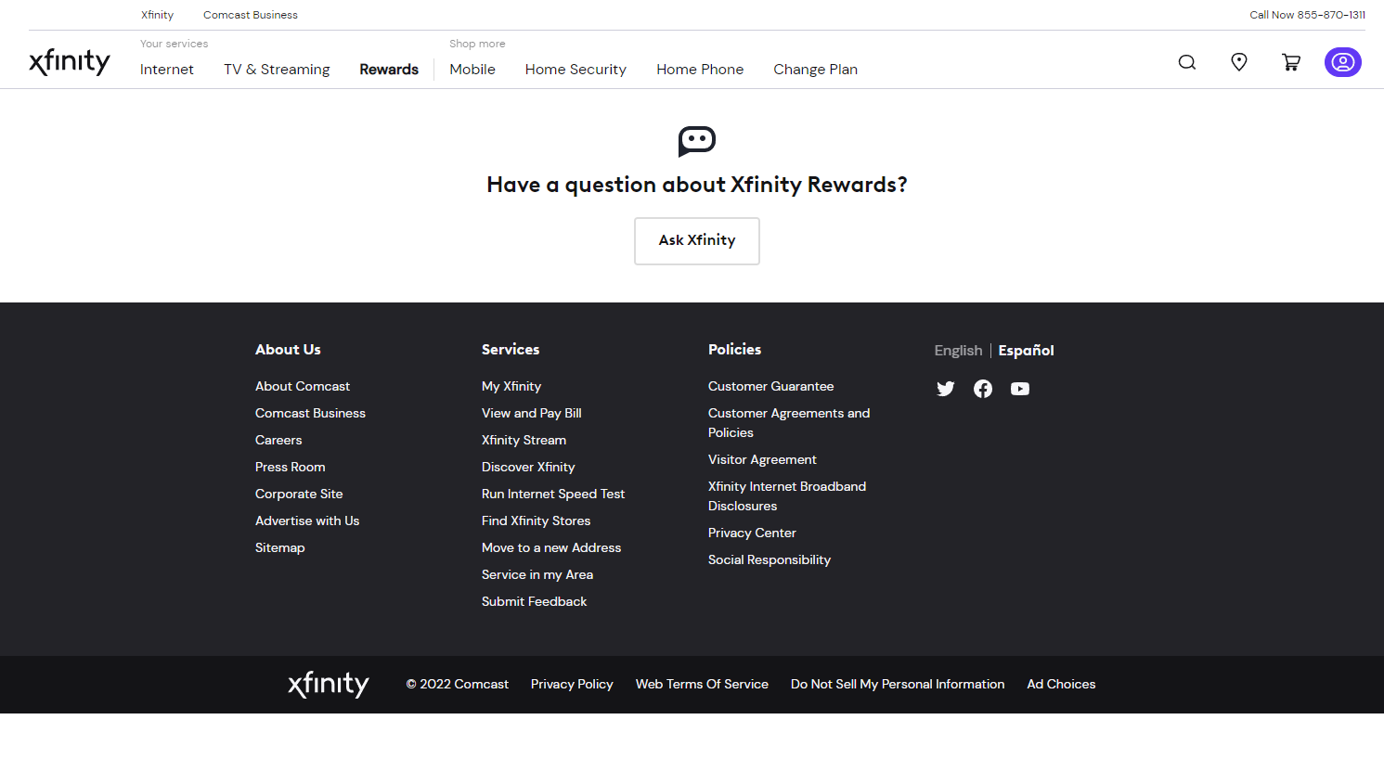Viewport: 1384px width, 784px height.
Task: Open the Sitemap link
Action: tap(280, 548)
